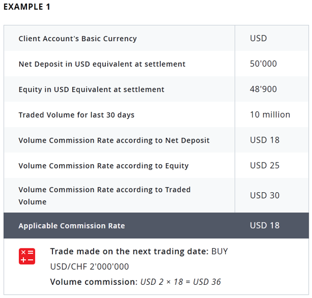Click the USD 18 net deposit rate

pos(265,140)
